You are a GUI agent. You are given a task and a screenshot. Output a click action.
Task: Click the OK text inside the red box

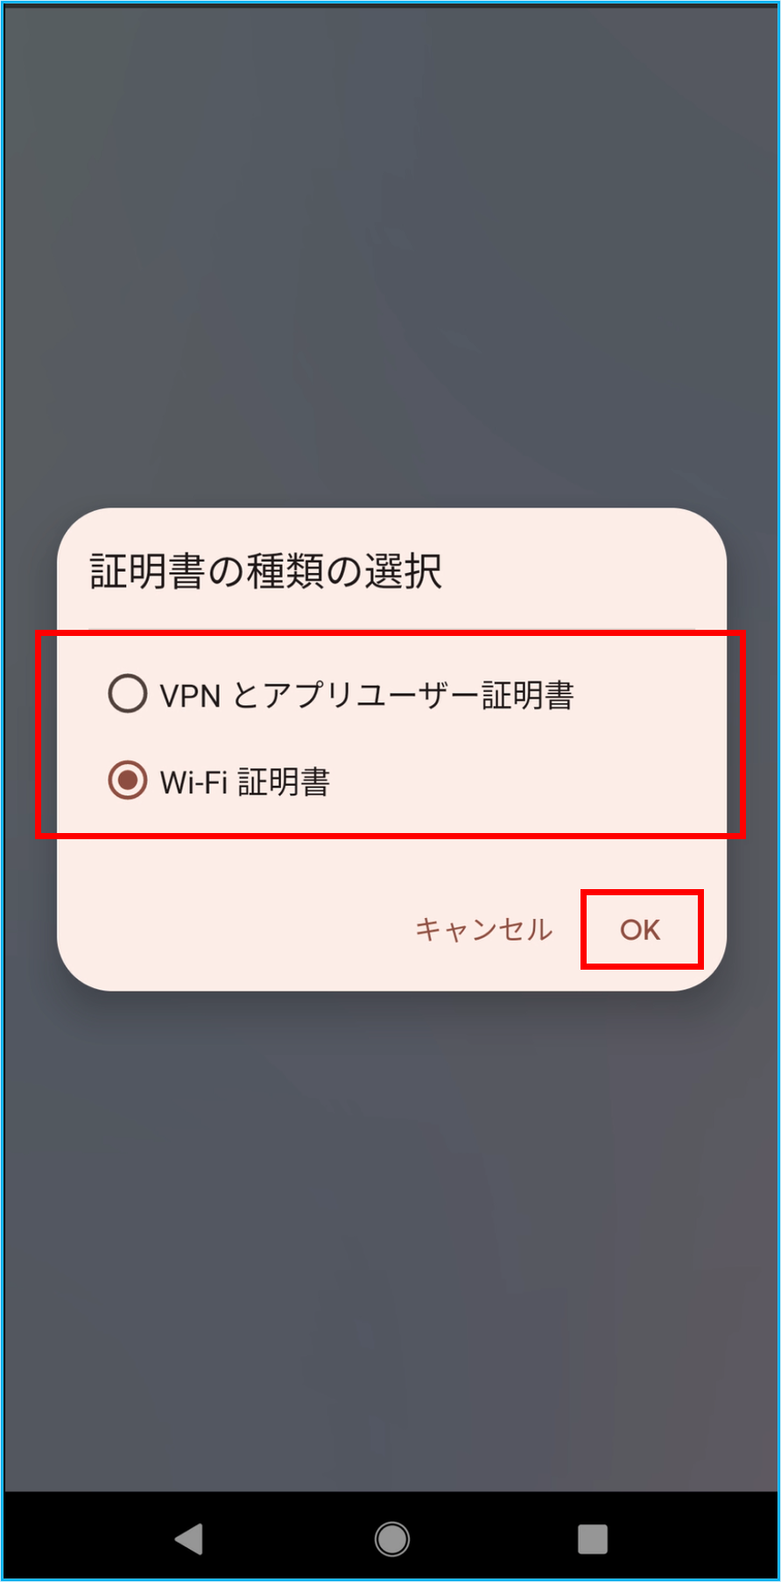pyautogui.click(x=640, y=929)
